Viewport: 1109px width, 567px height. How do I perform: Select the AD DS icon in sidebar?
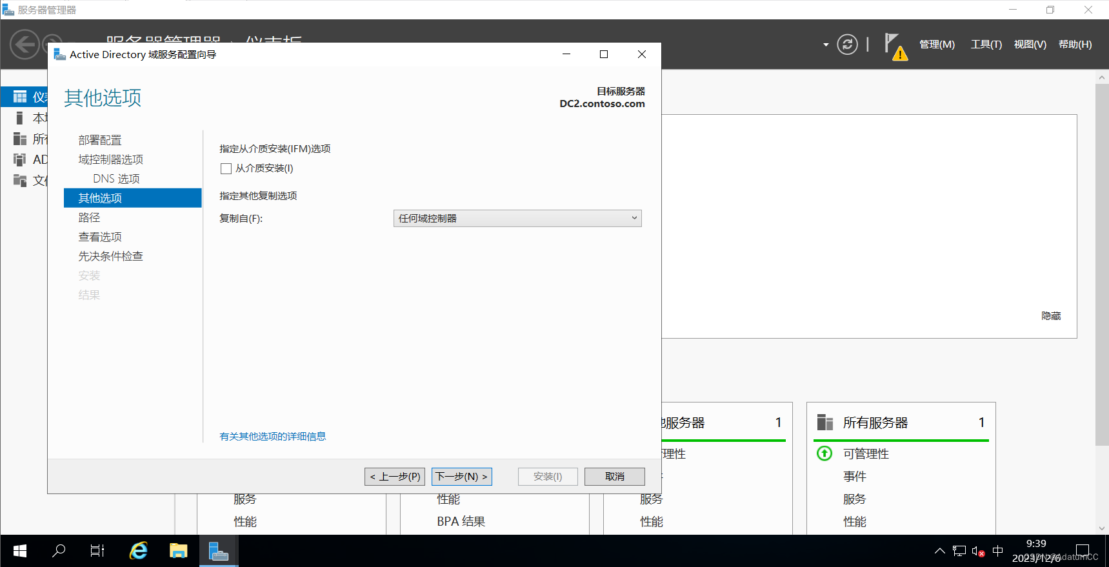[20, 159]
